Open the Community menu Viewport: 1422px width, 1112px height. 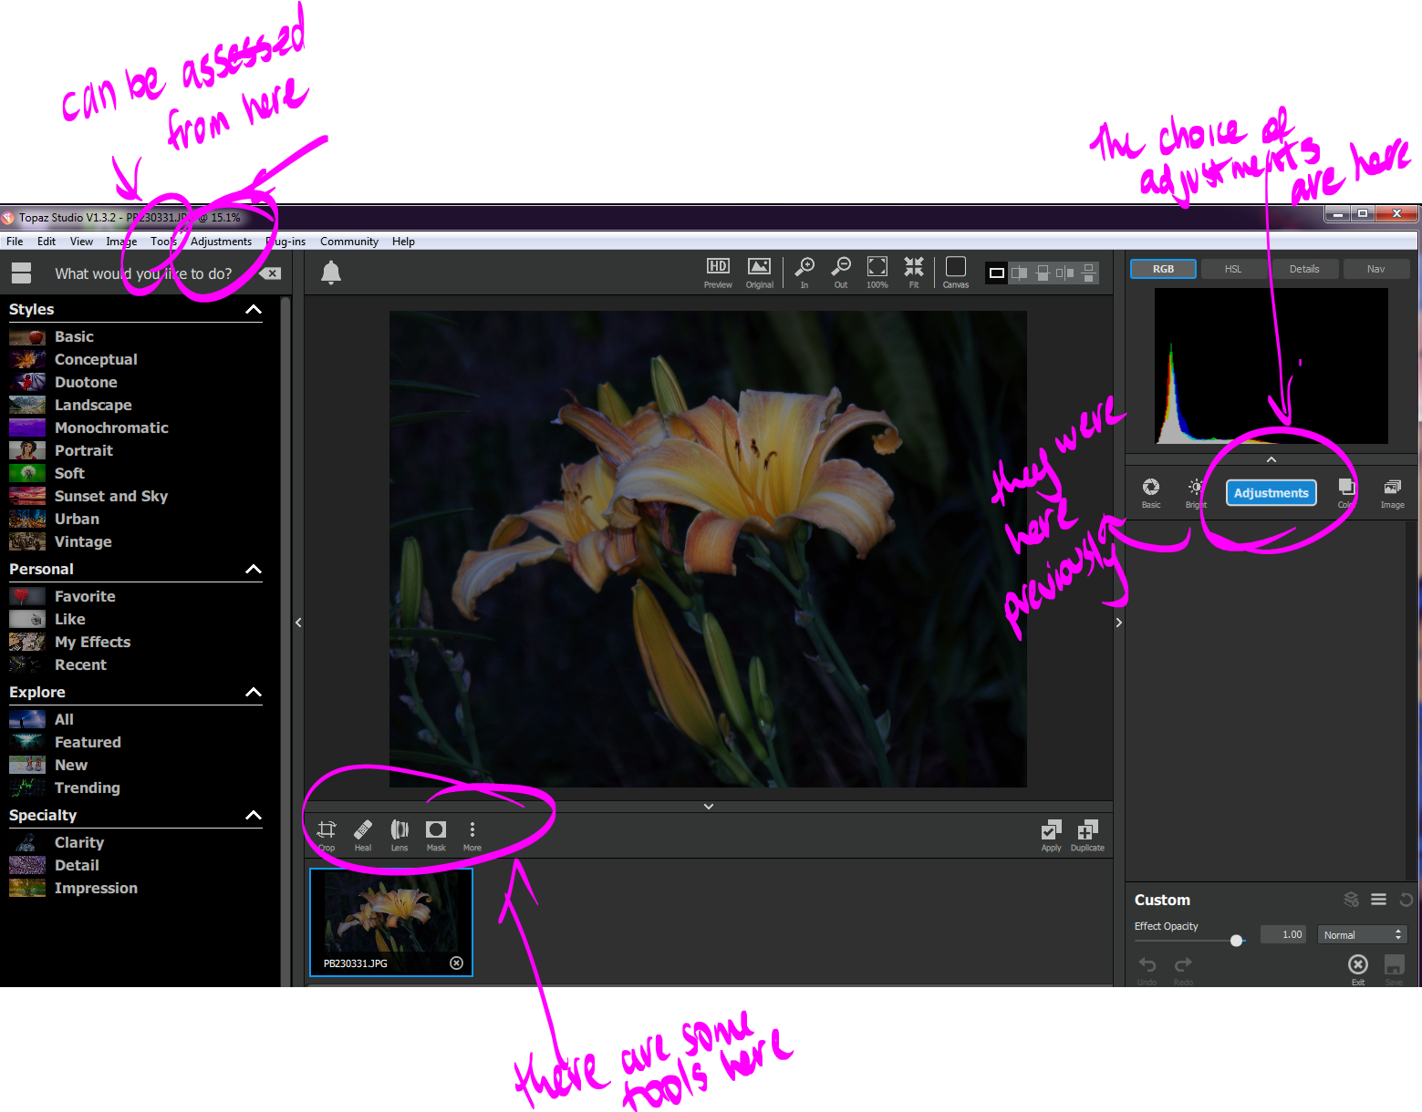click(349, 242)
